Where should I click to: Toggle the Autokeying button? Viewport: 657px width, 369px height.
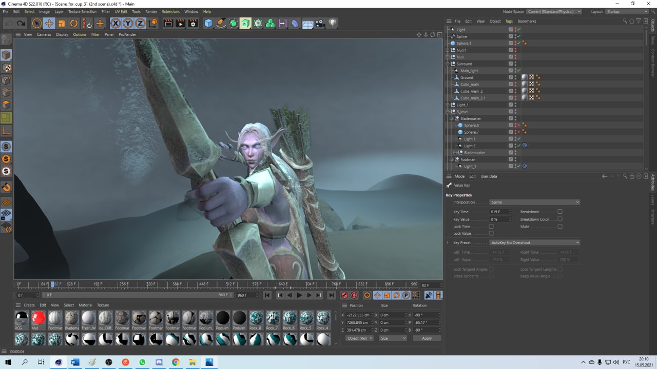point(353,295)
